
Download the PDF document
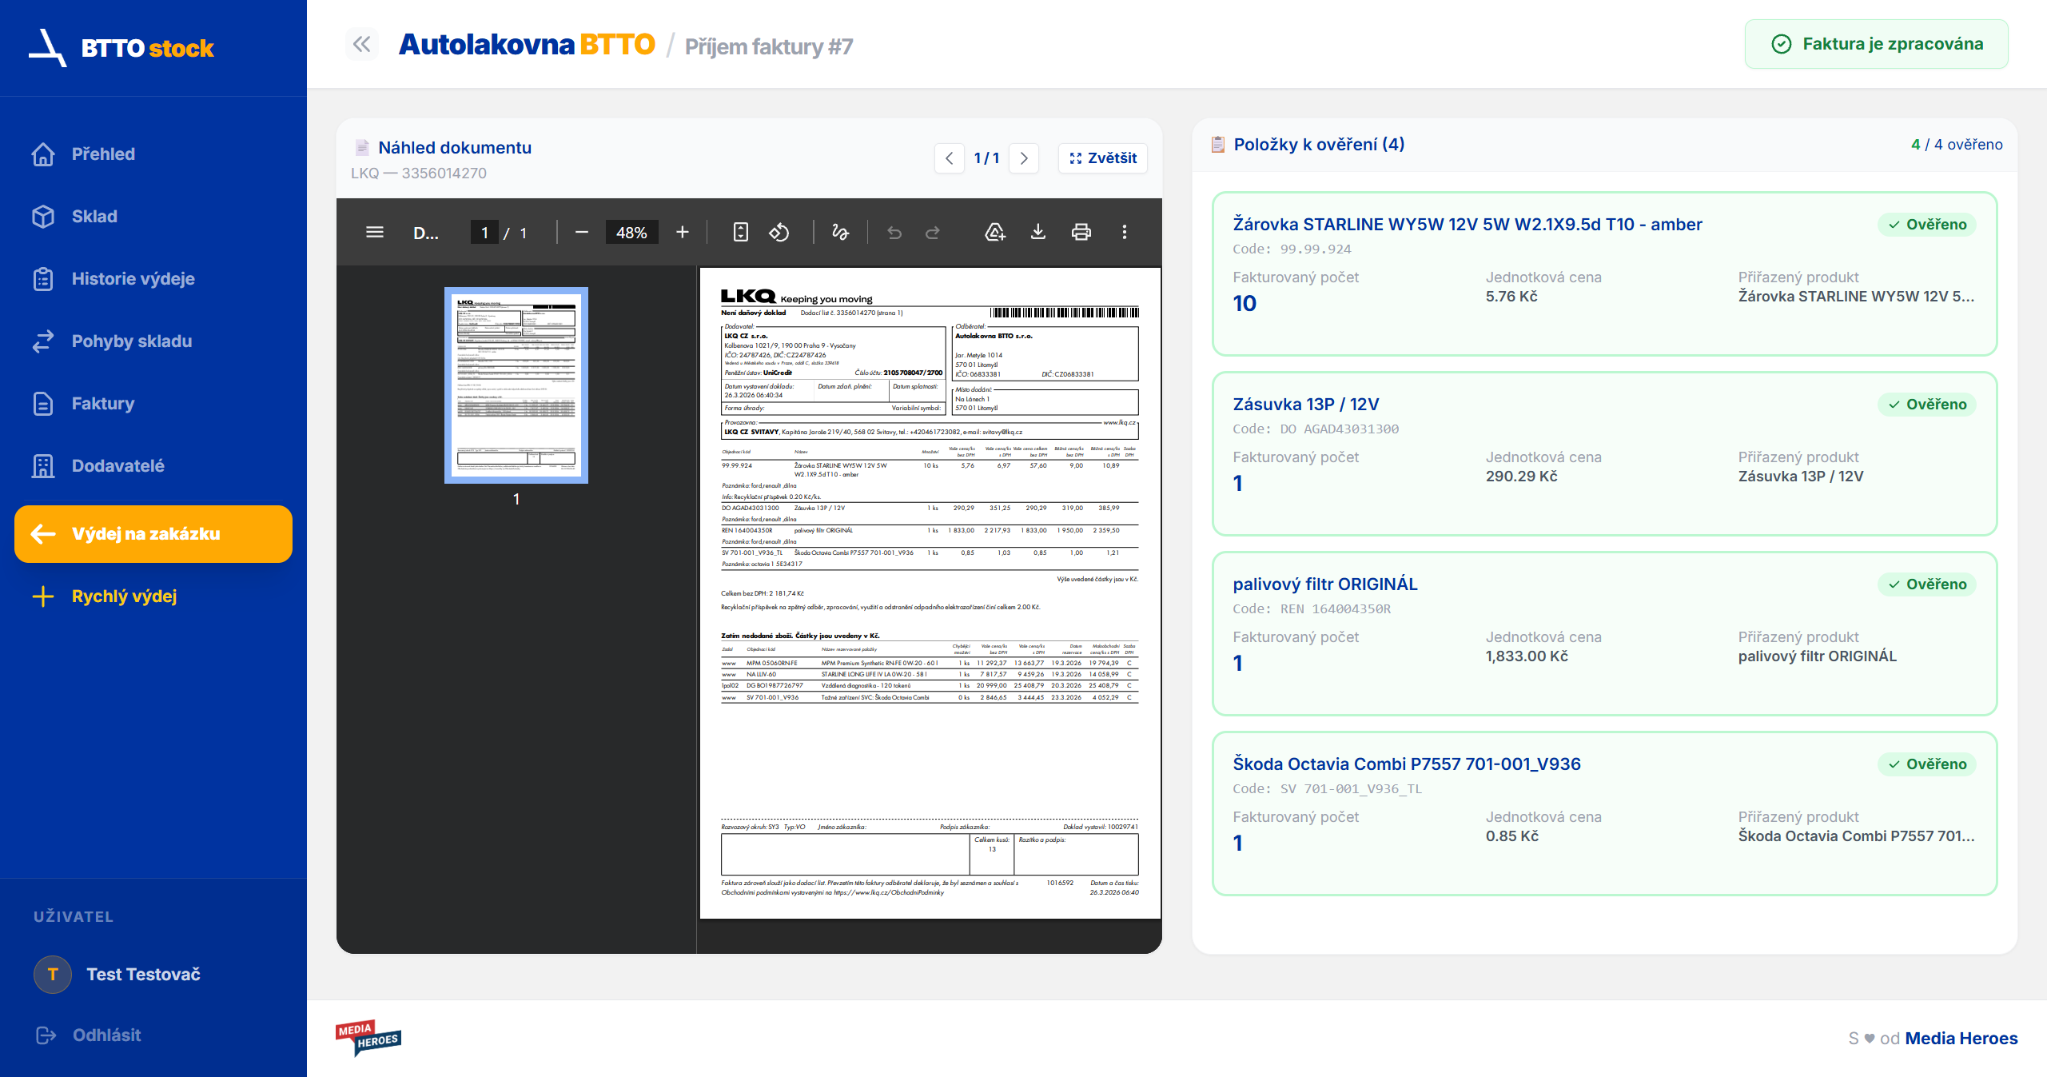(1038, 232)
